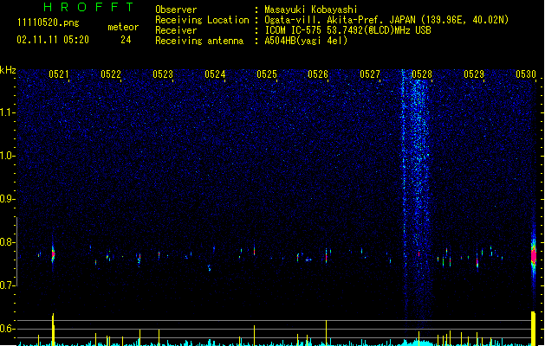Click the Receiving antenna label

(199, 41)
